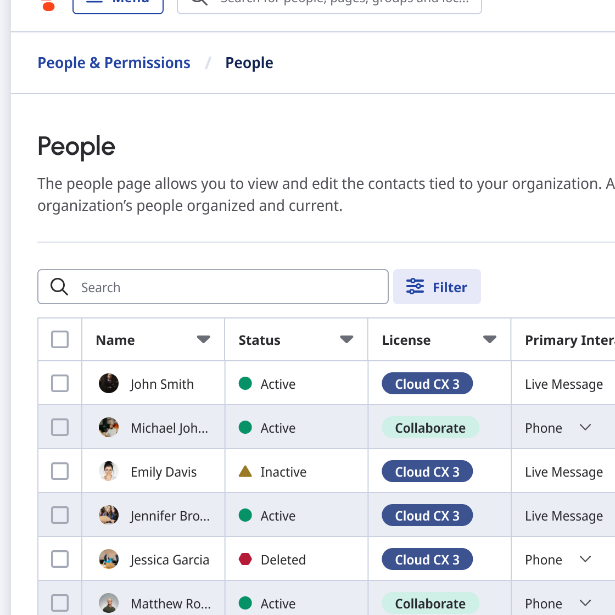The width and height of the screenshot is (615, 615).
Task: Click the name Jessica Garcia
Action: [170, 560]
